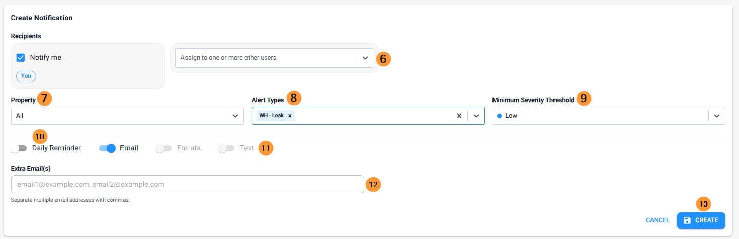This screenshot has width=739, height=239.
Task: Turn off the Email toggle
Action: click(x=108, y=148)
